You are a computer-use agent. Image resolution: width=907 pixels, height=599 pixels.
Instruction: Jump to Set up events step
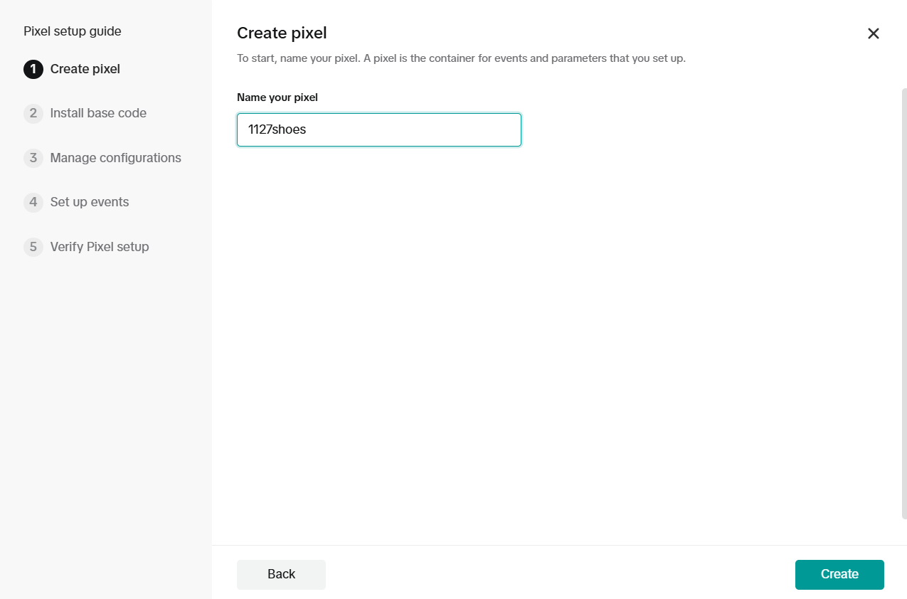[x=90, y=202]
